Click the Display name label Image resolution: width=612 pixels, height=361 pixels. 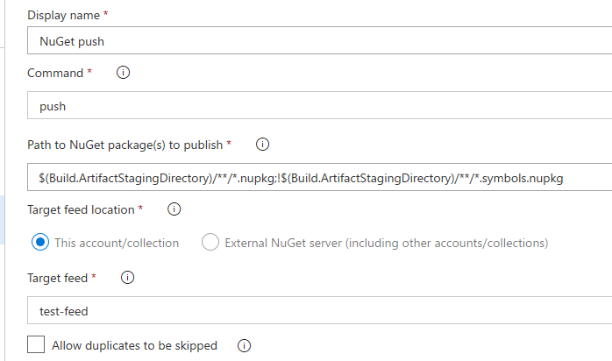64,15
